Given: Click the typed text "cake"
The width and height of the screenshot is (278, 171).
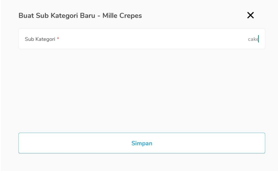Looking at the screenshot, I should tap(253, 39).
